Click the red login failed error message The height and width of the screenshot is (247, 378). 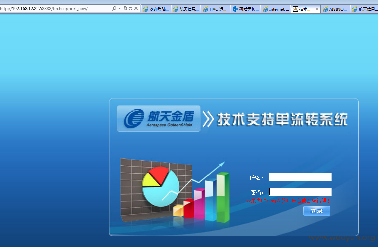(288, 201)
